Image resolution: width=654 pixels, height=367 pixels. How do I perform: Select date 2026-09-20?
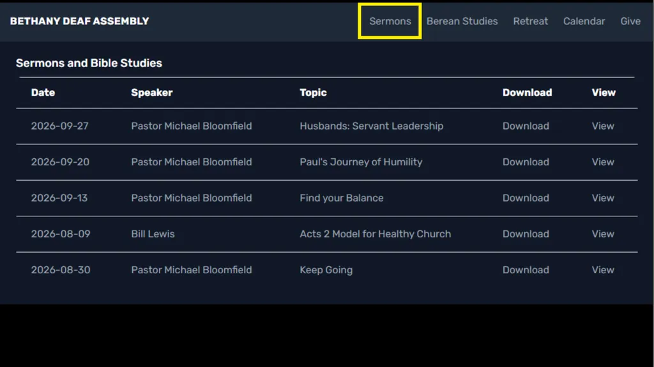click(x=60, y=162)
